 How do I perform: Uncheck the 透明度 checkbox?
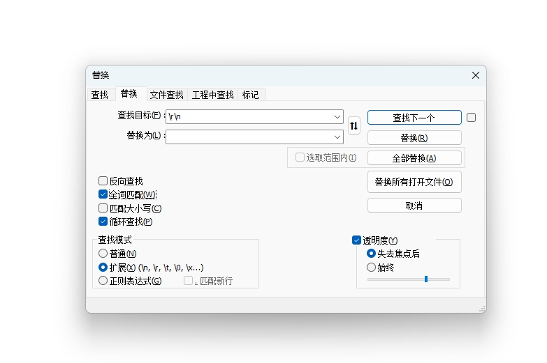coord(357,240)
